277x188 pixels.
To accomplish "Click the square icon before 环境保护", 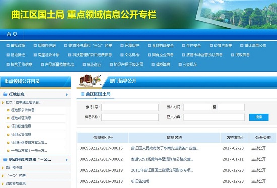I will pyautogui.click(x=122, y=46).
